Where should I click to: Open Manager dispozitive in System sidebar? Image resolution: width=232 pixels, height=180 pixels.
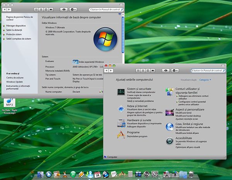16,26
